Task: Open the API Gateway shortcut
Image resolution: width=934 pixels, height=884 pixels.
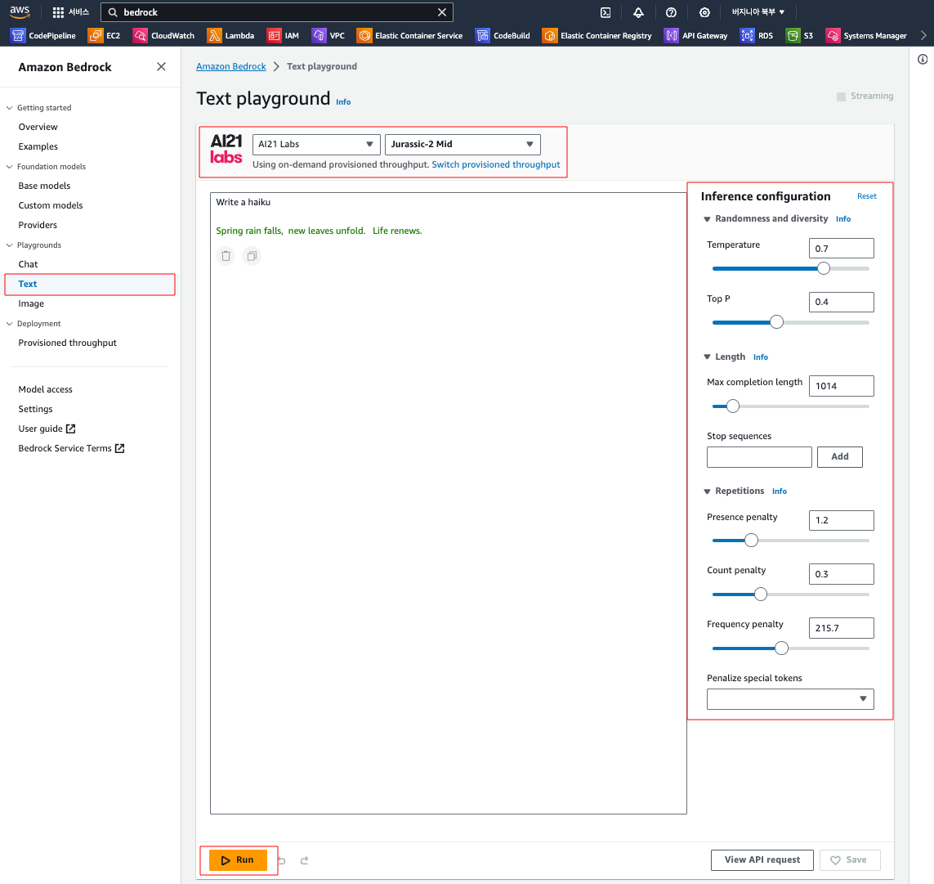Action: (x=695, y=36)
